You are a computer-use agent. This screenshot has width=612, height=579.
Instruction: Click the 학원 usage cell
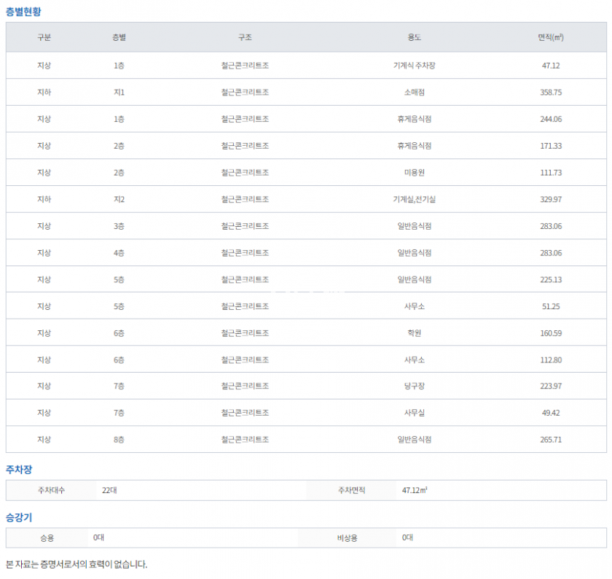[414, 333]
